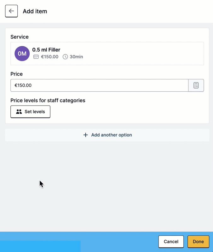This screenshot has height=252, width=213.
Task: Click the €150.00 price in service card
Action: pyautogui.click(x=50, y=57)
